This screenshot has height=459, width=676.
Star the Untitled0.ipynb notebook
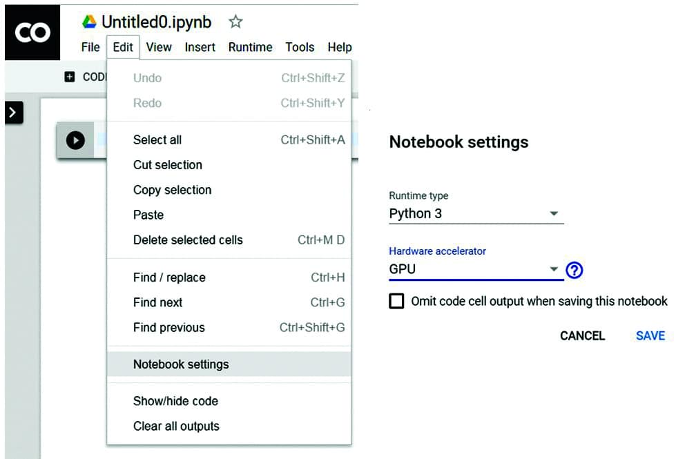point(235,22)
